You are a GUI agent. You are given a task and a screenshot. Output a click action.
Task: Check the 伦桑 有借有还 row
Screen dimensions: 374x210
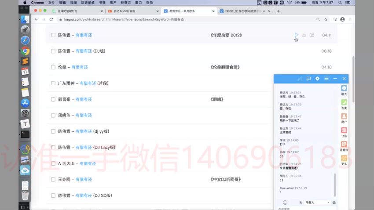click(53, 67)
